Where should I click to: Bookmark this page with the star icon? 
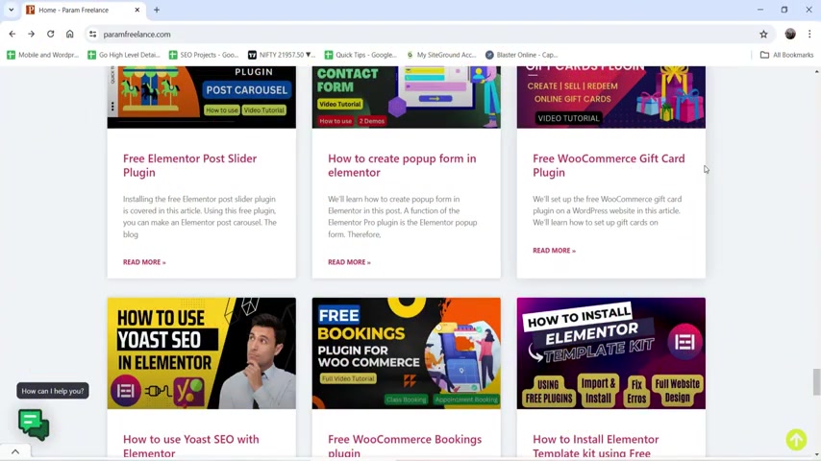coord(763,34)
